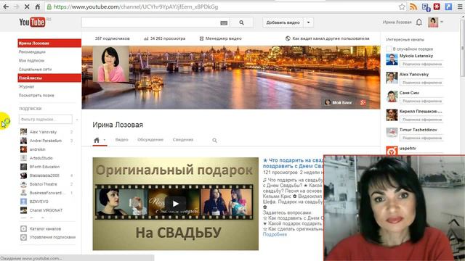Open views statistics link
Viewport: 465px width, 261px height.
(x=165, y=38)
